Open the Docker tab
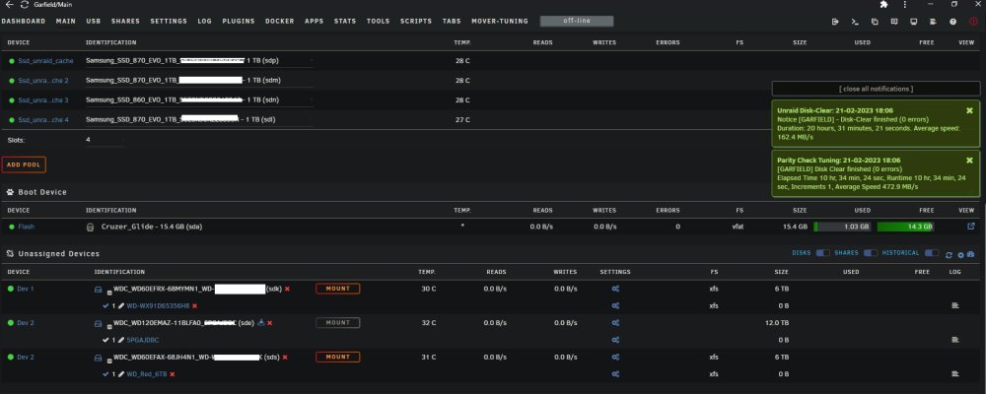The height and width of the screenshot is (394, 986). coord(280,22)
